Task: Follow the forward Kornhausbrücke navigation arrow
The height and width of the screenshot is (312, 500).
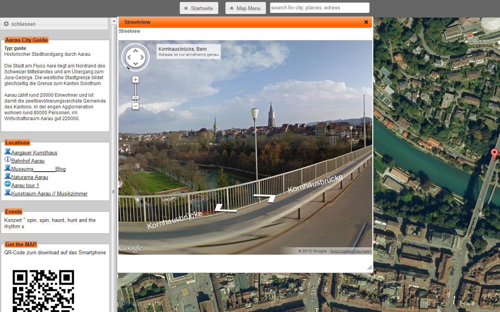Action: pyautogui.click(x=264, y=198)
